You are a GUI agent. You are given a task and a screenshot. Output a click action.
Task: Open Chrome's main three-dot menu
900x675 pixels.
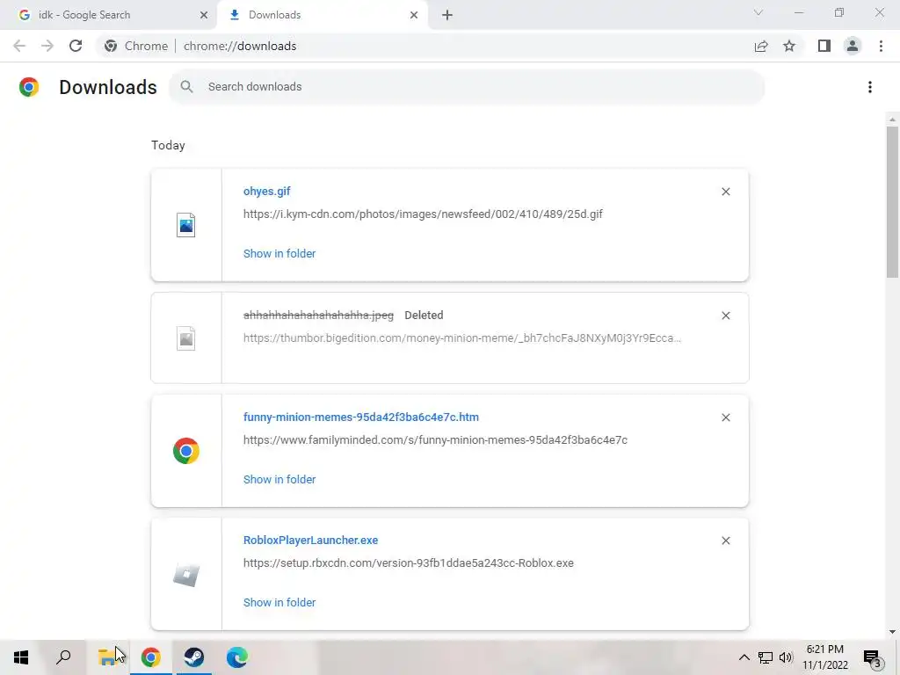881,46
